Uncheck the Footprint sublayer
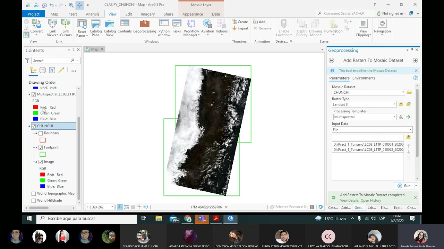Screen dimensions: 444x249 click(41, 148)
